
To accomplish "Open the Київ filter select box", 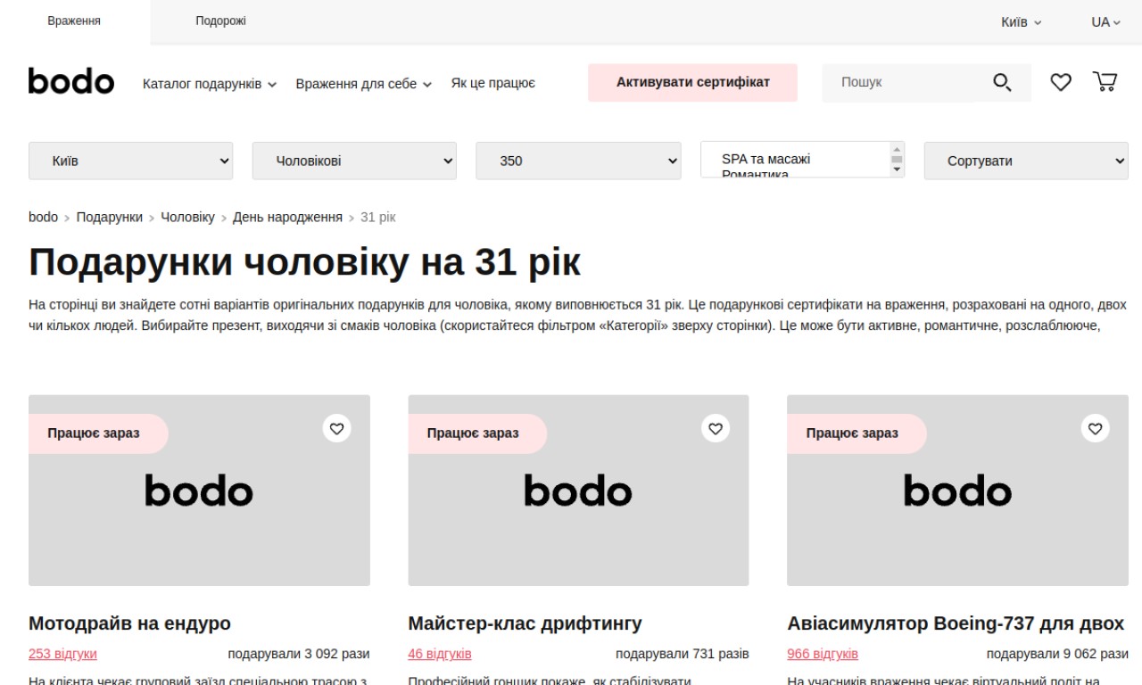I will 131,161.
